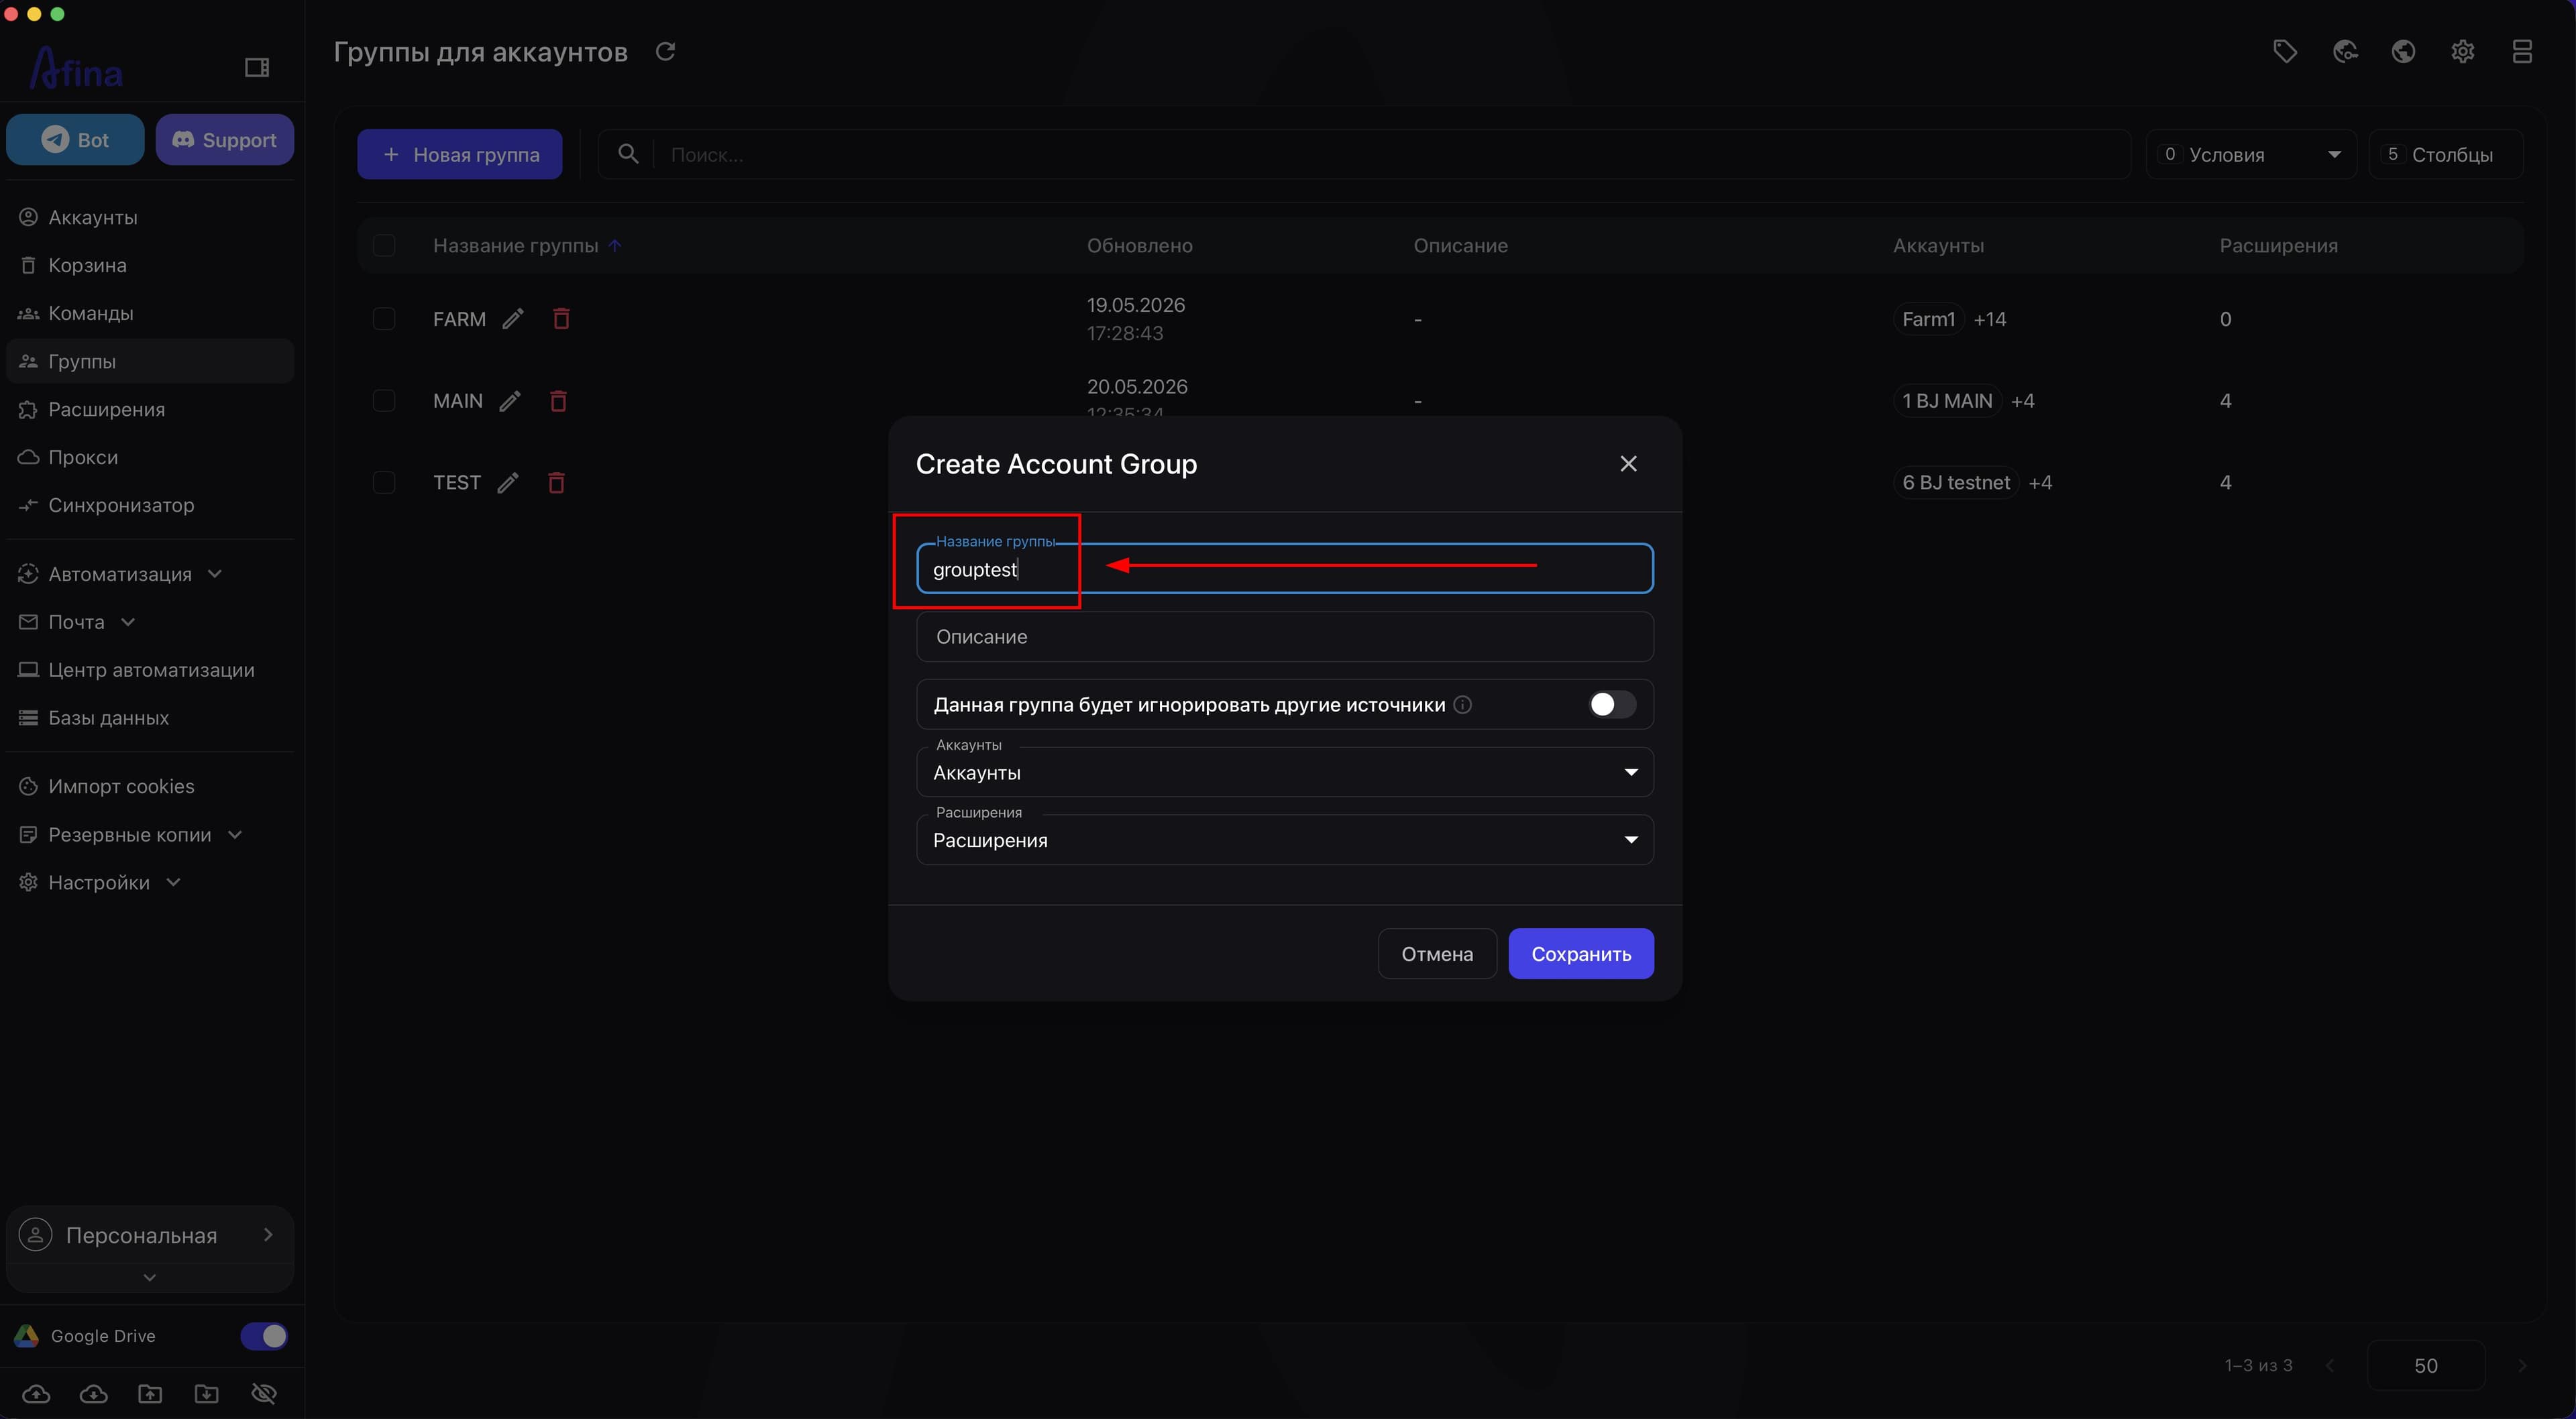This screenshot has height=1419, width=2576.
Task: Click the folder download icon at bottom
Action: 207,1393
